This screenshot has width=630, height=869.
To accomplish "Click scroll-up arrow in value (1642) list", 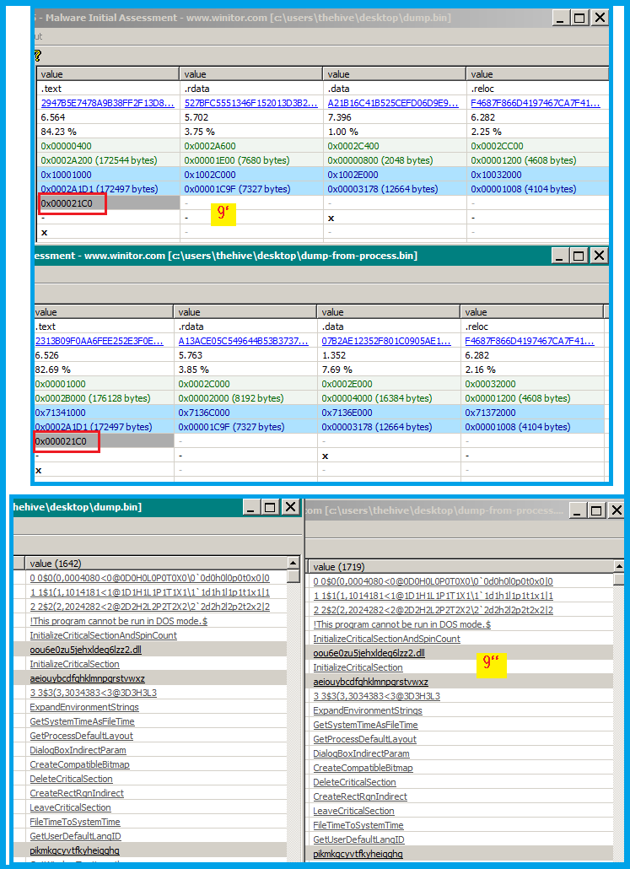I will [293, 563].
